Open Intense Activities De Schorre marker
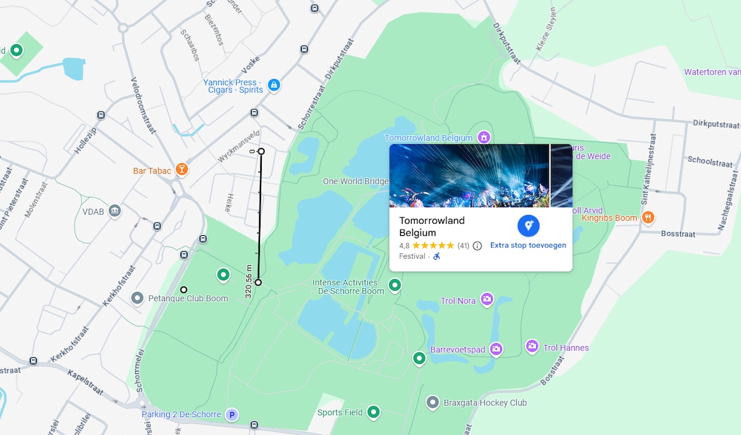Screen dimensions: 741x435 coord(395,285)
